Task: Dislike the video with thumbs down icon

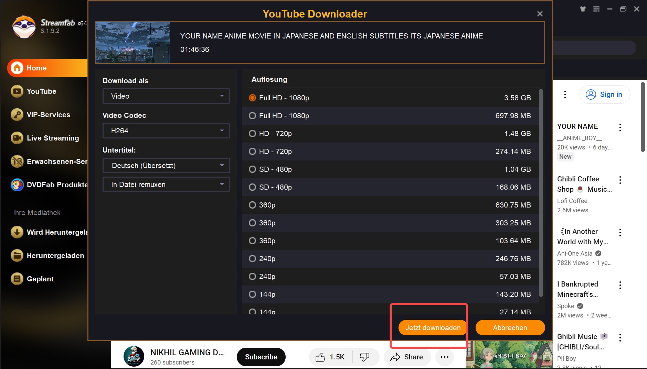Action: pos(365,357)
